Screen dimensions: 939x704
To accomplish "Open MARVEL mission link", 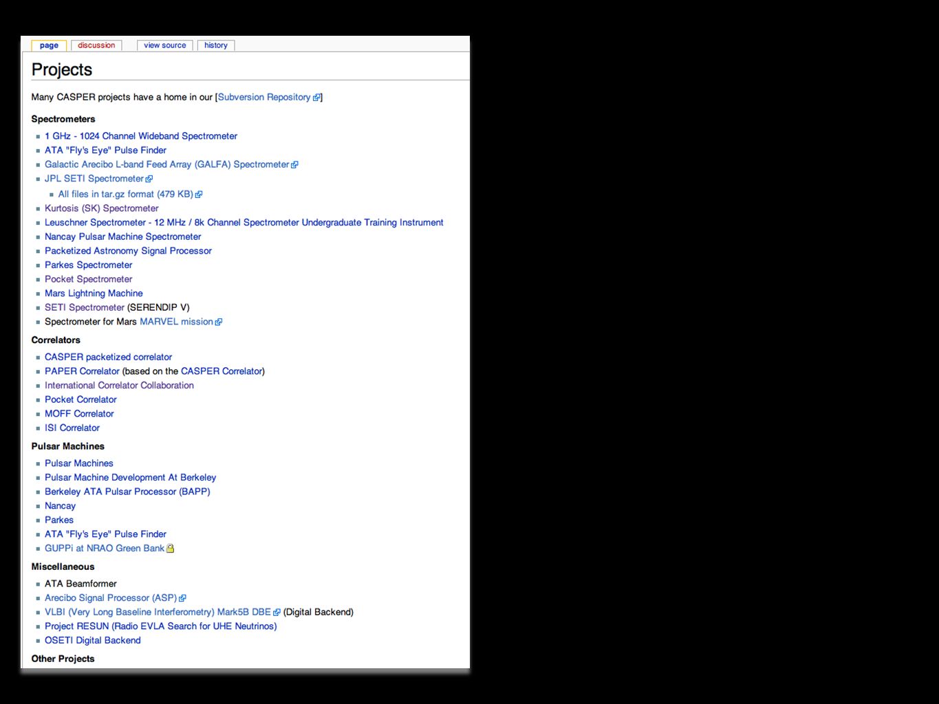I will click(176, 322).
